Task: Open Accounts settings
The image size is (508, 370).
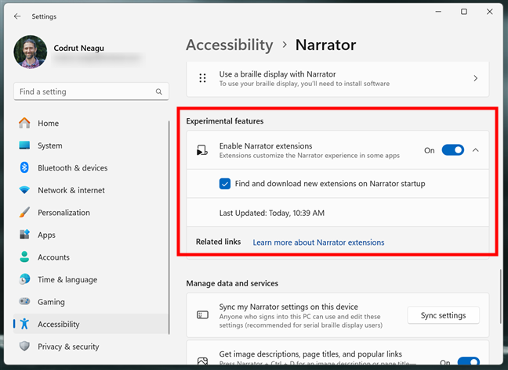Action: point(91,257)
